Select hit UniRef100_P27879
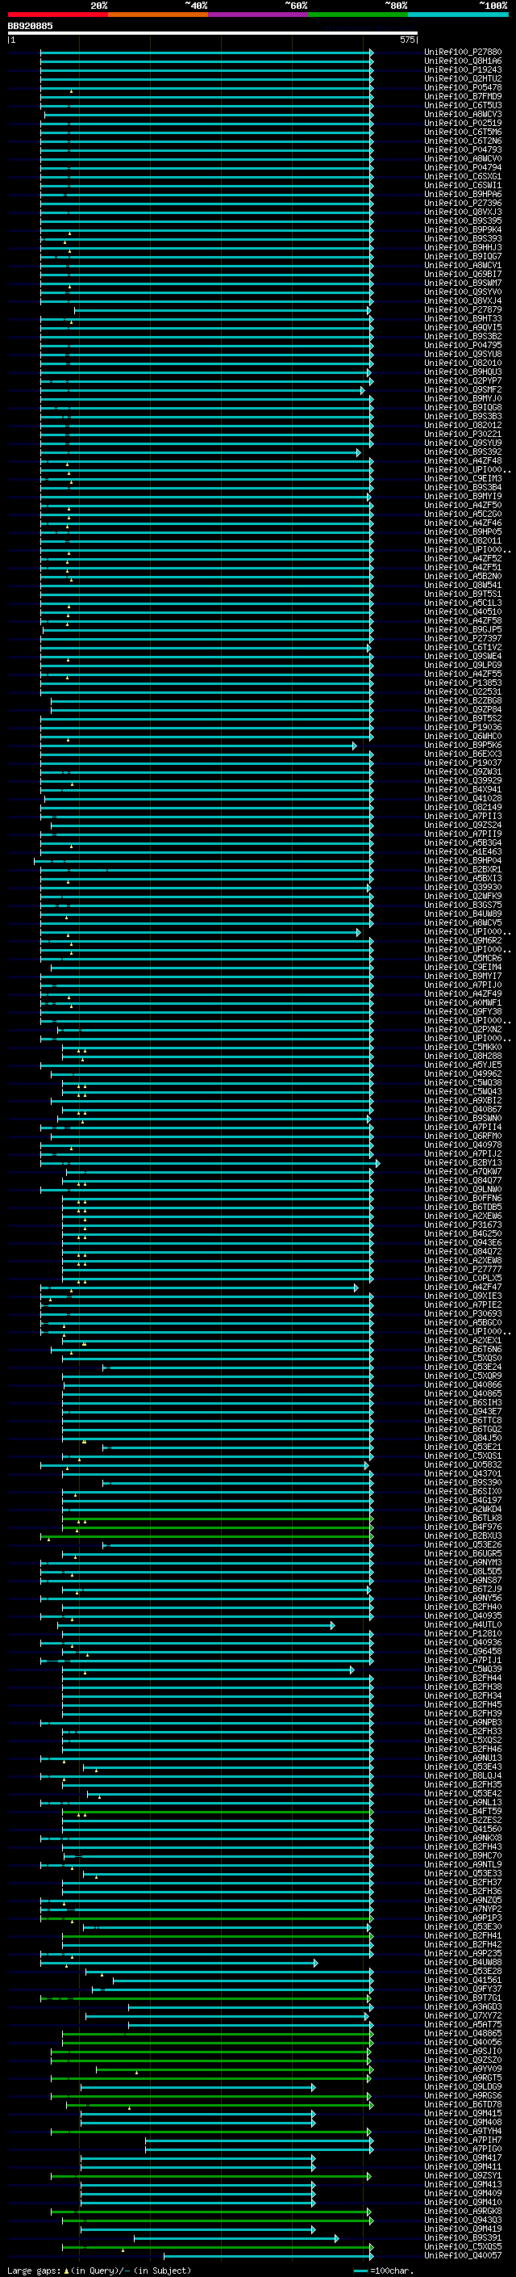 [463, 310]
